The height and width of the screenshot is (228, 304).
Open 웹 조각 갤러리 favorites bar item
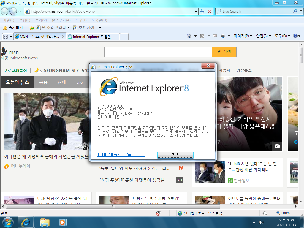click(53, 28)
